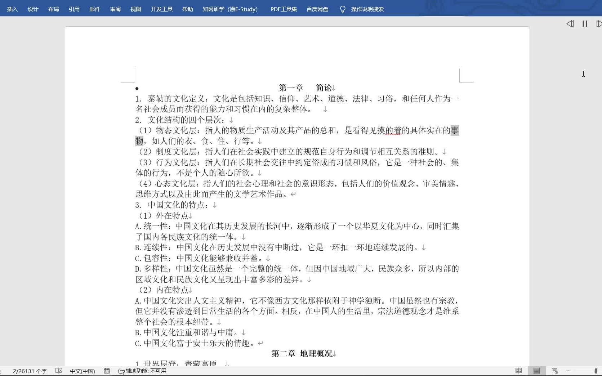Screen dimensions: 602x376
Task: Switch to Read Mode view icon
Action: [x=518, y=371]
